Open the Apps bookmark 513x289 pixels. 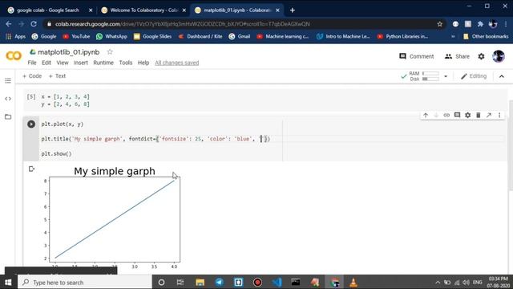(15, 36)
